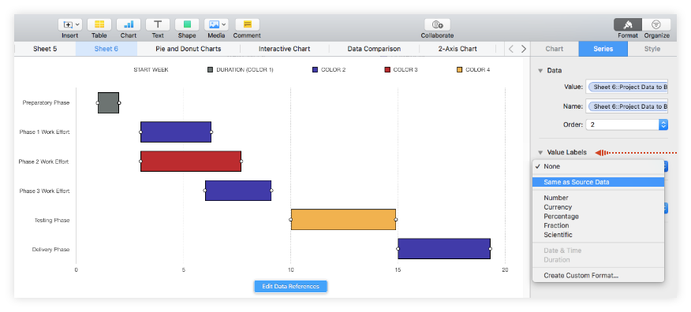Screen dimensions: 691x312
Task: Select the blue Phase 1 Work Effort bar
Action: coord(176,132)
